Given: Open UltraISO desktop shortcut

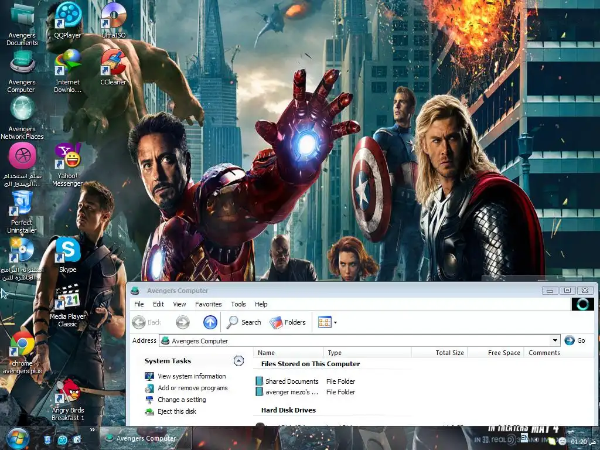Looking at the screenshot, I should tap(113, 20).
